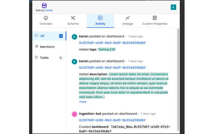Click the Schema network icon

[x=73, y=18]
